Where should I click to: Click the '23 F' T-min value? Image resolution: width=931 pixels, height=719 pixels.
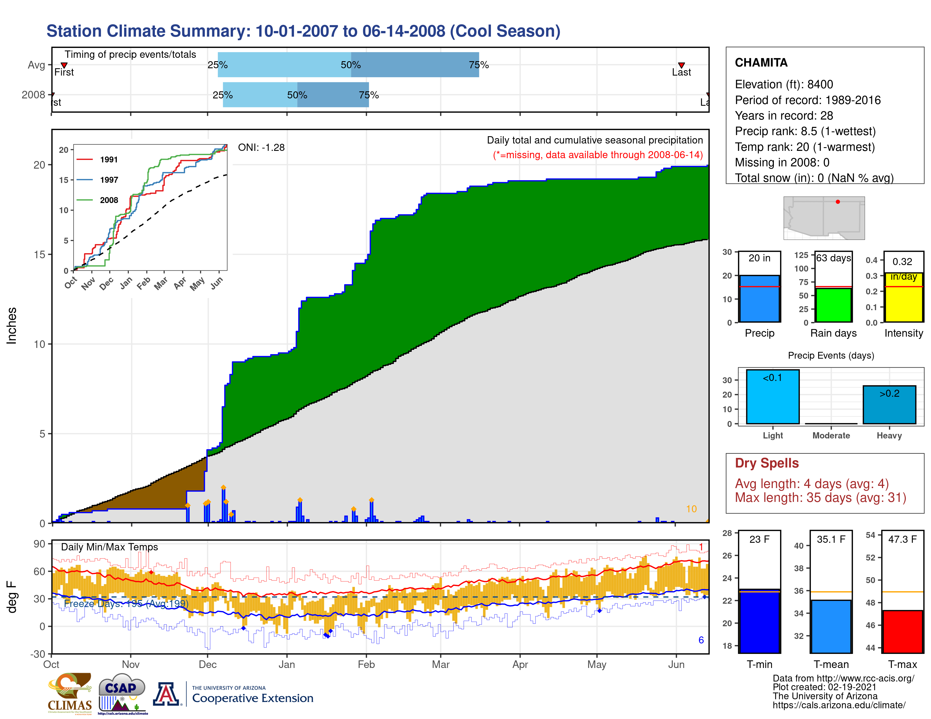pos(759,539)
